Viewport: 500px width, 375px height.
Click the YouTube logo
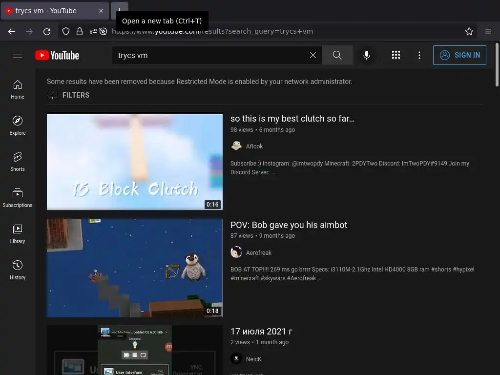coord(57,55)
